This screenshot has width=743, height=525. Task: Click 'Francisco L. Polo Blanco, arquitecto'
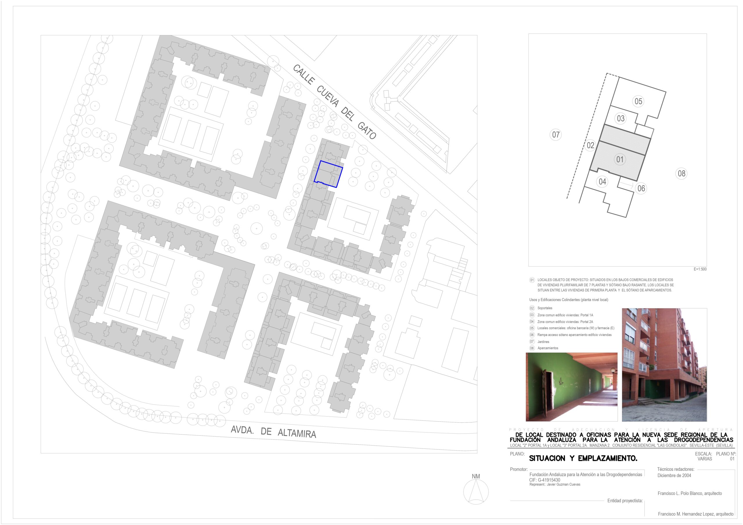690,493
